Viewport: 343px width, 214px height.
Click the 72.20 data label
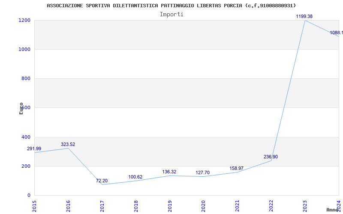coord(102,181)
